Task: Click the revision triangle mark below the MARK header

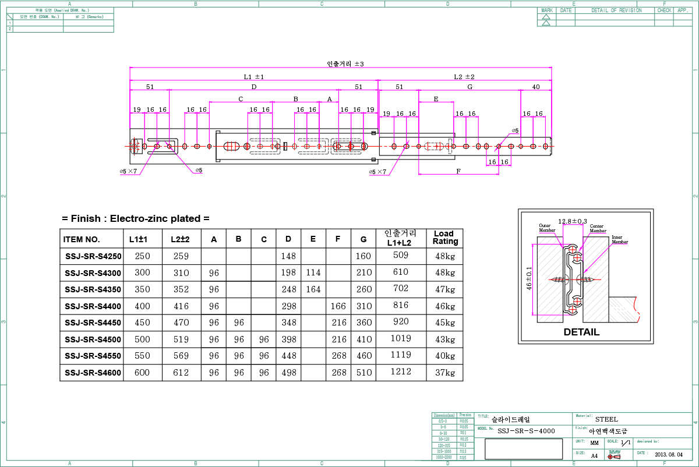Action: tap(546, 17)
